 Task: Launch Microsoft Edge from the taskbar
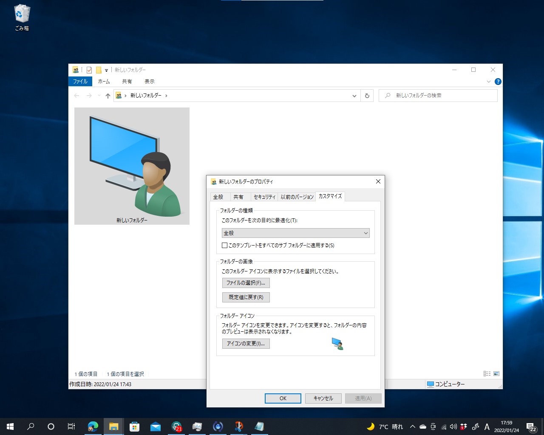pos(93,426)
